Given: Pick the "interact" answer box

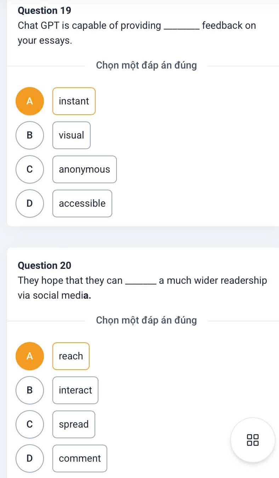Looking at the screenshot, I should tap(75, 390).
